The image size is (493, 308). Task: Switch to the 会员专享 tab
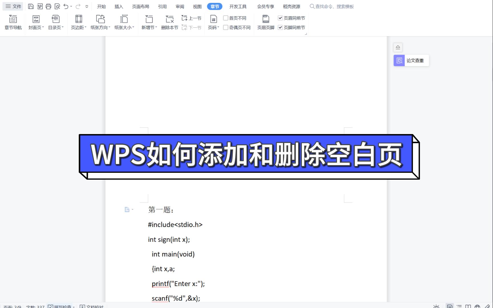[x=265, y=6]
